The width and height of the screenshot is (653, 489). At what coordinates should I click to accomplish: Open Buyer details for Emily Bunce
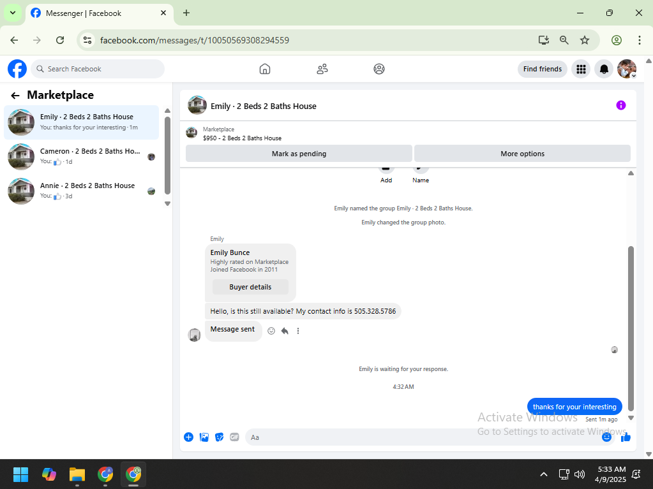pos(250,287)
